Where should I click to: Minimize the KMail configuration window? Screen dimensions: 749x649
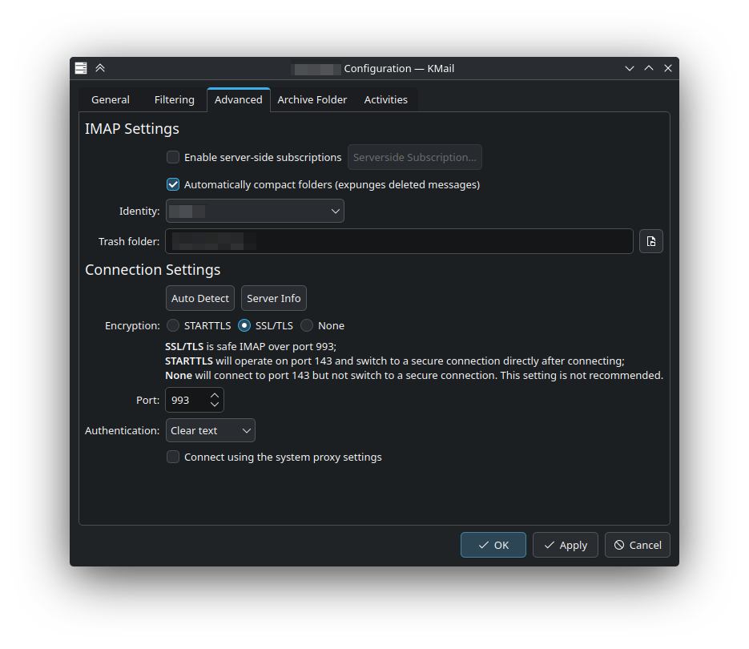[x=630, y=68]
